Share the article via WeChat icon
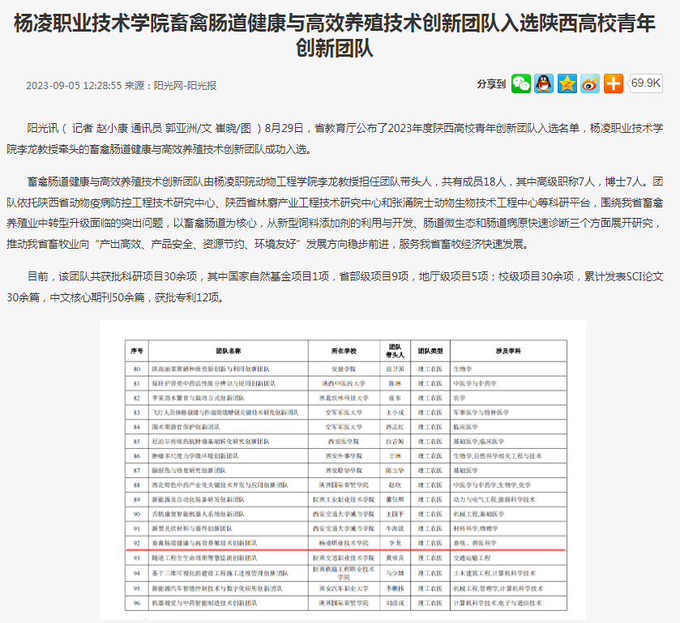 [520, 83]
